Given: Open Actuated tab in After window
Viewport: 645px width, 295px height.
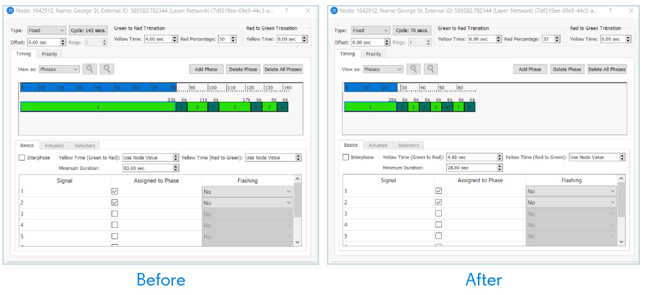Looking at the screenshot, I should (x=378, y=145).
